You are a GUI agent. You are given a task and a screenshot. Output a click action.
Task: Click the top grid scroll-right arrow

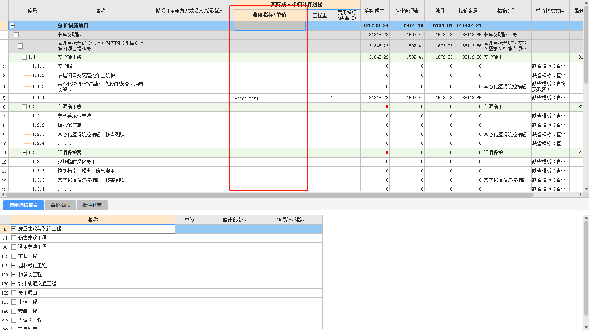tap(581, 195)
